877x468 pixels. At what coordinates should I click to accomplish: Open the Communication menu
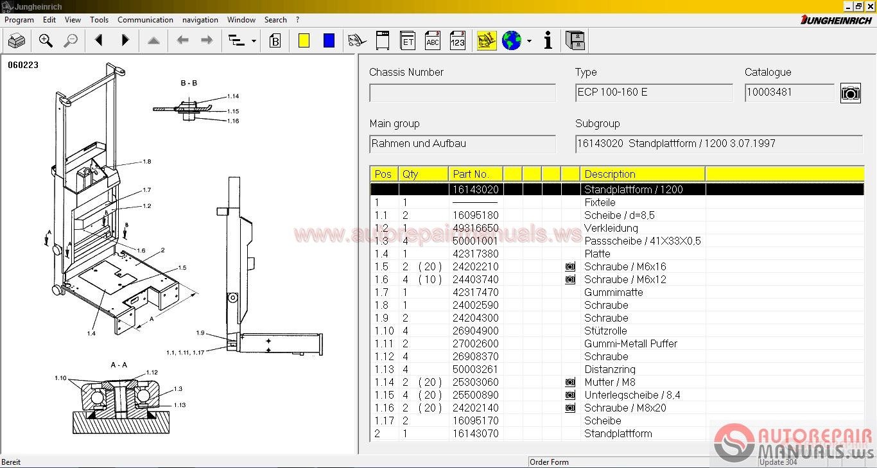[x=145, y=20]
